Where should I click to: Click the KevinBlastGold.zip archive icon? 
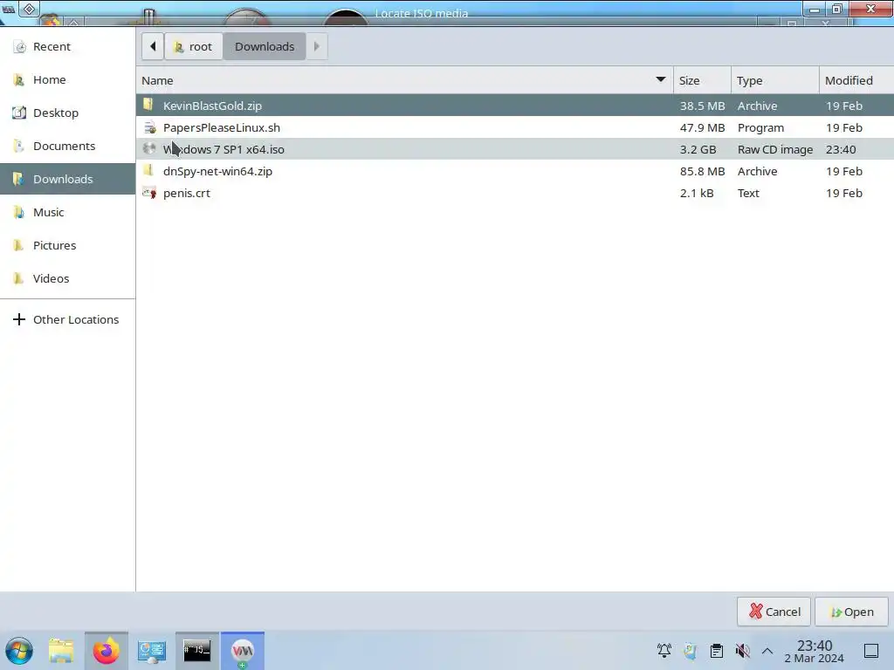(148, 105)
